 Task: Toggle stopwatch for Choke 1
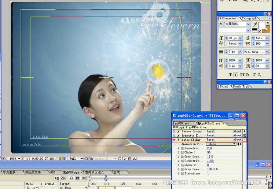point(182,152)
